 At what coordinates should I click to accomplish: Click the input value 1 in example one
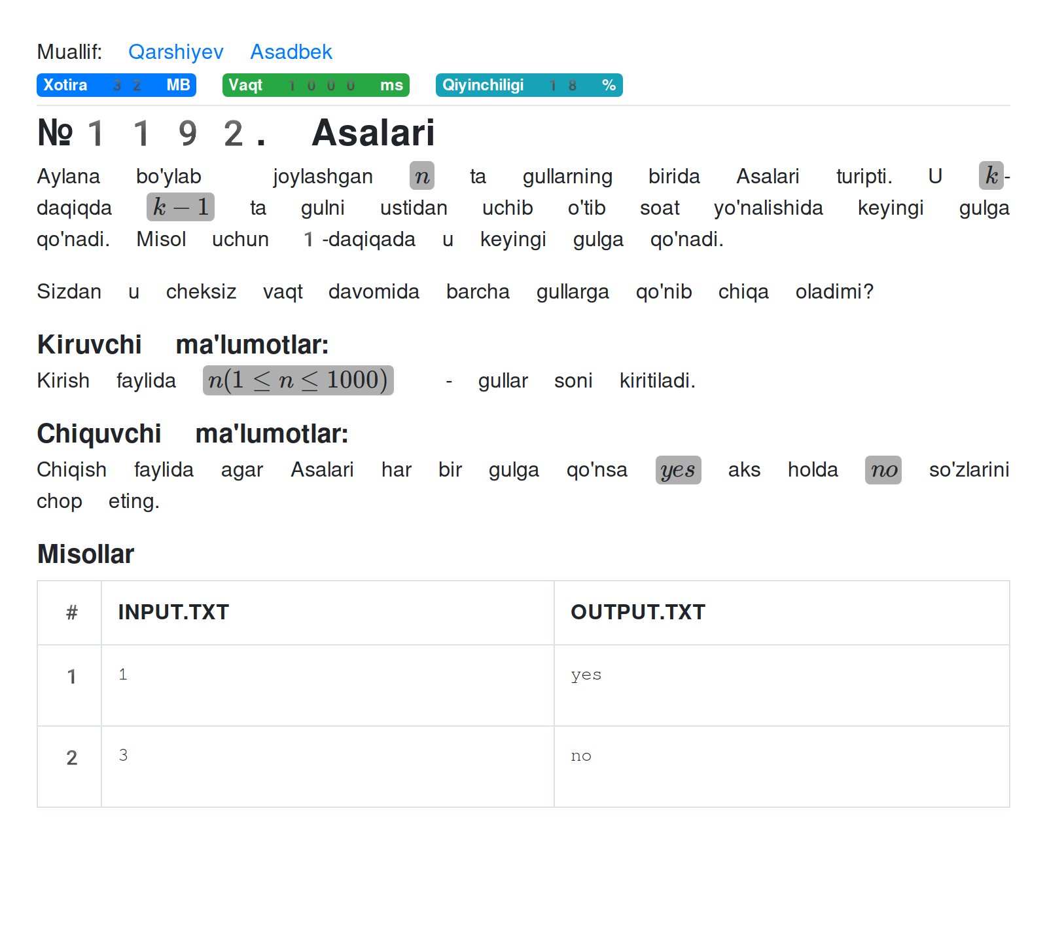[123, 675]
